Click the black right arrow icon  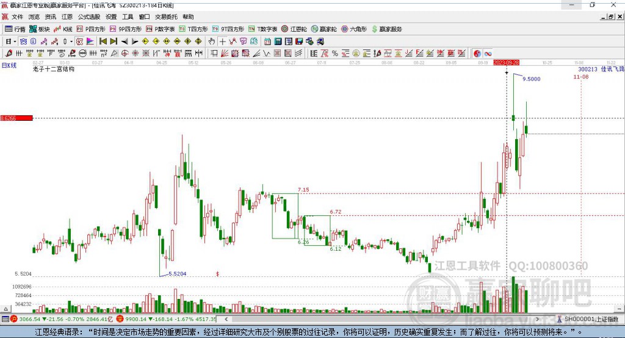tap(135, 41)
